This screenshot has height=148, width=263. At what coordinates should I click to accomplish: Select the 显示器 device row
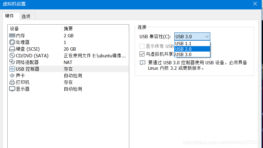coord(68,89)
